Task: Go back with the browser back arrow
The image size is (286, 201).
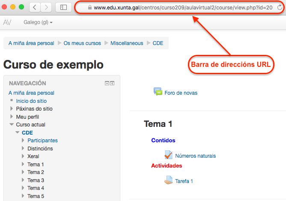Action: pyautogui.click(x=35, y=7)
